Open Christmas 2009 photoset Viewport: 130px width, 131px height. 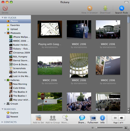click(x=15, y=53)
